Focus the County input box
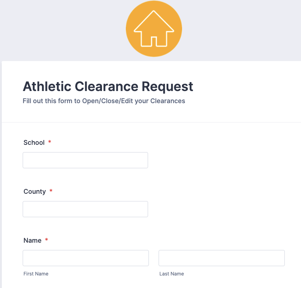 tap(85, 209)
